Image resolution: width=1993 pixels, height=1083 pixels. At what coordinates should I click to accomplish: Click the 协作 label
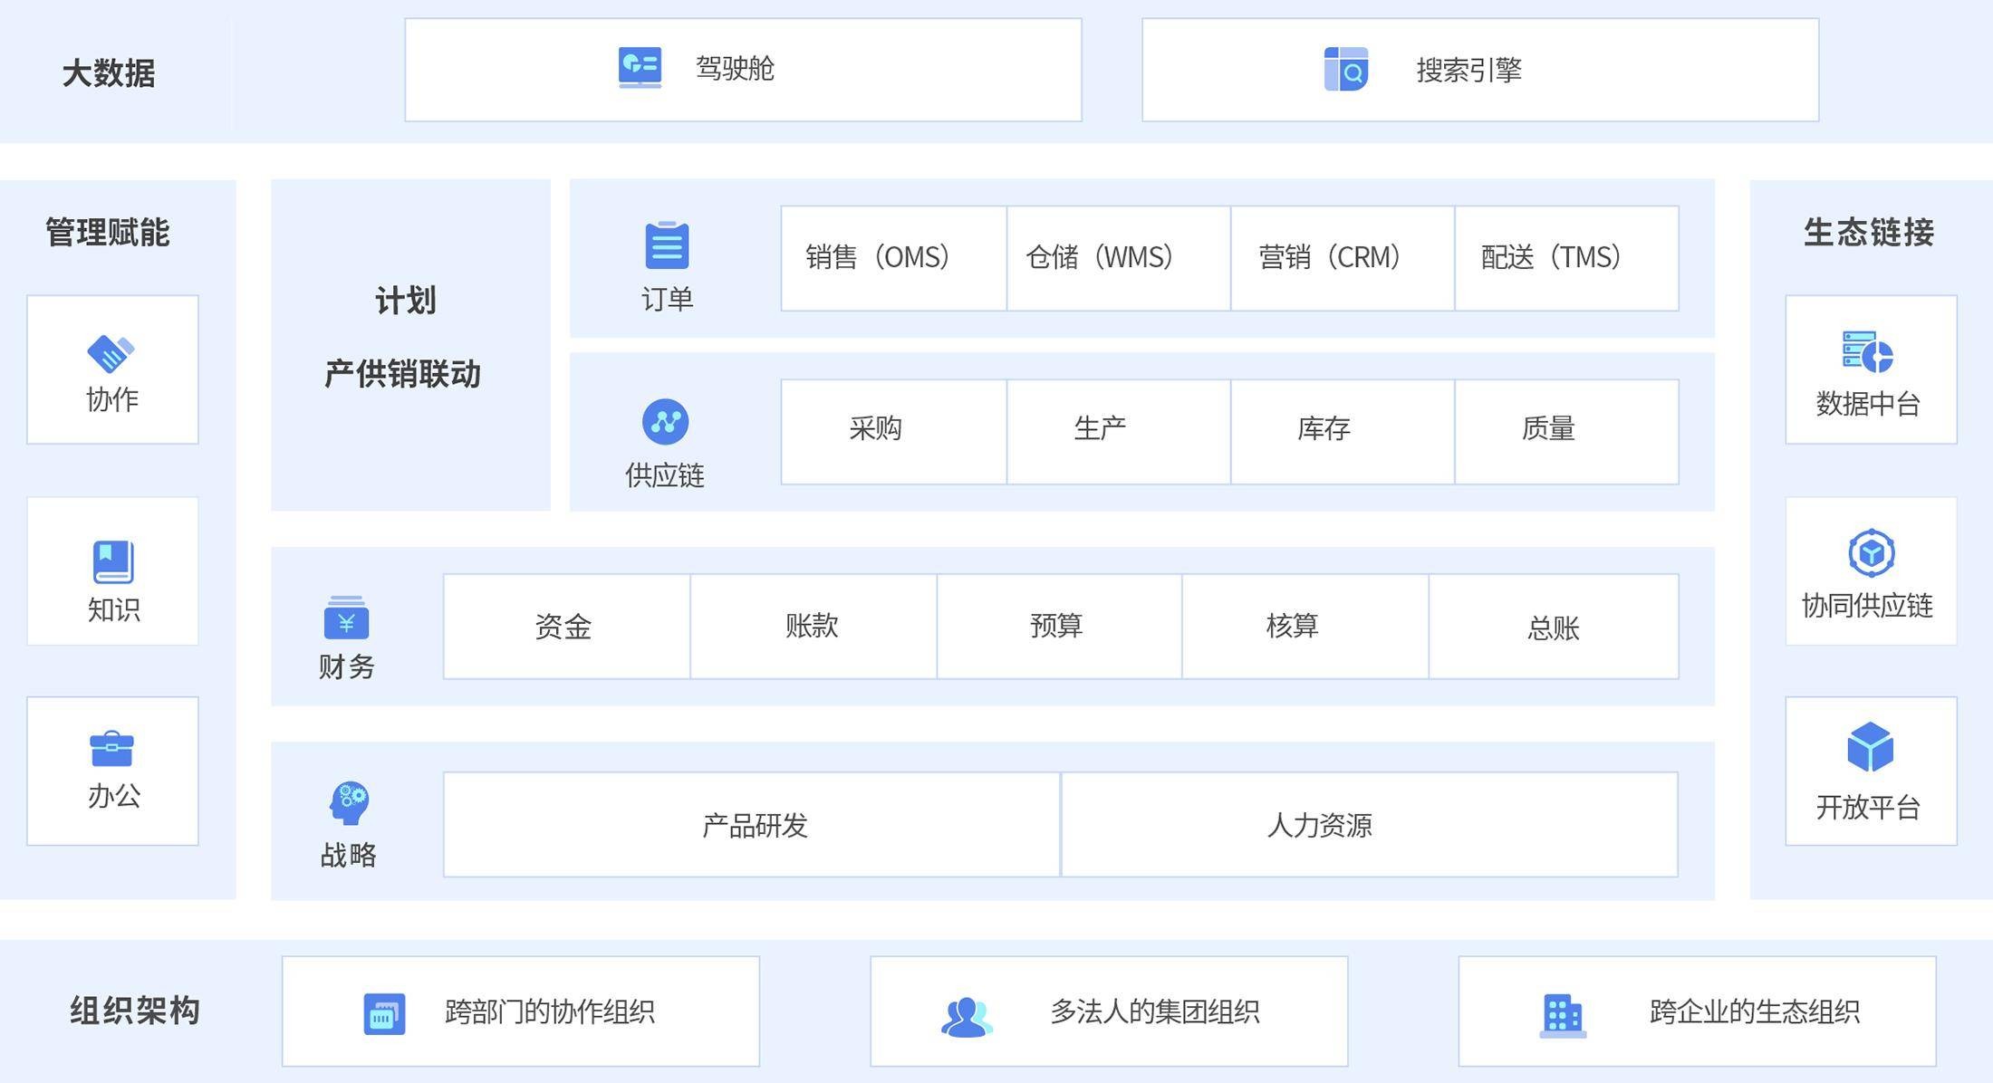112,399
